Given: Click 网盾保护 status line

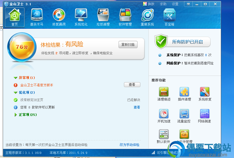Looking at the screenshot, I should click(x=190, y=63).
